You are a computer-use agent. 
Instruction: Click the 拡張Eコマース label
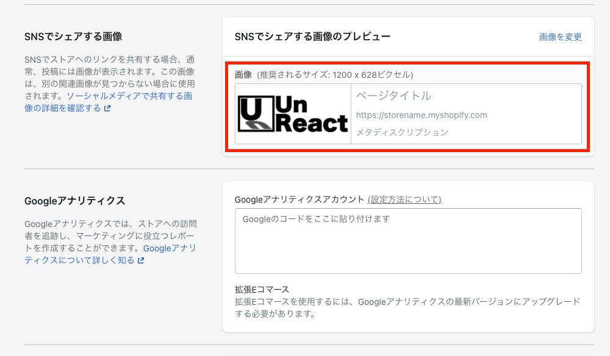pyautogui.click(x=262, y=290)
